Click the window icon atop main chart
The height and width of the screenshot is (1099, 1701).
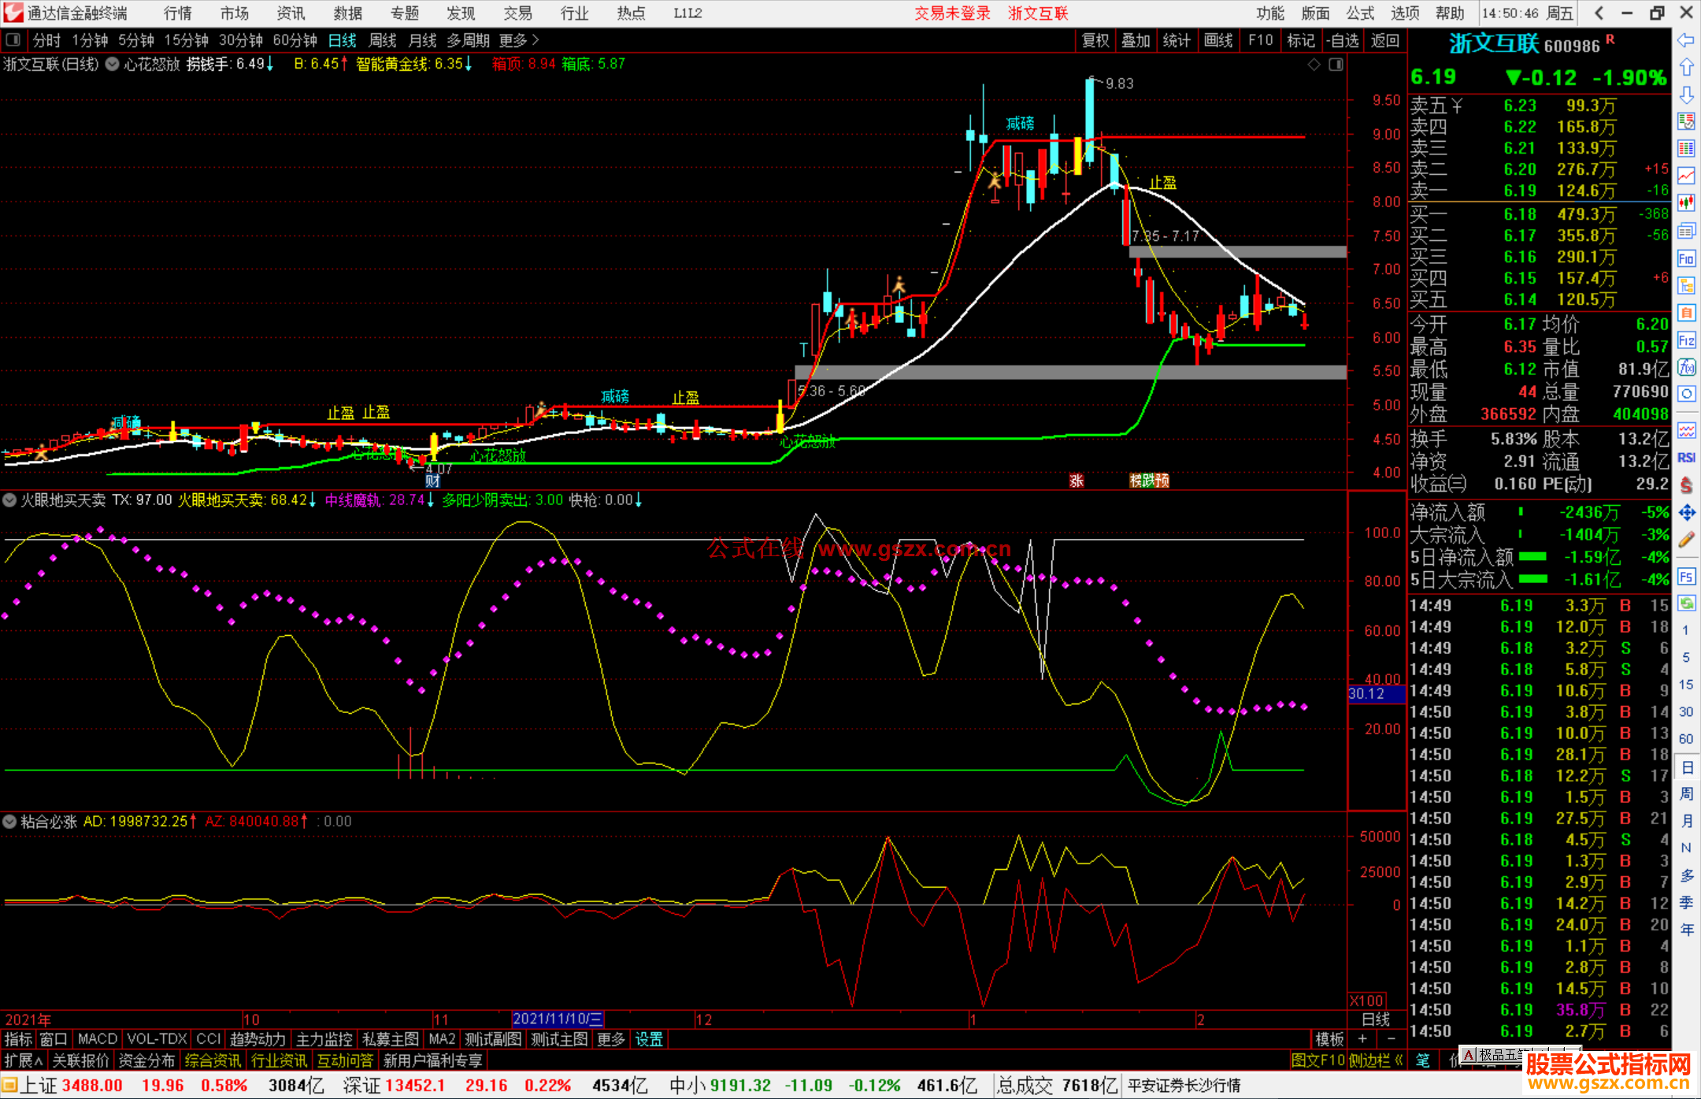(x=1336, y=65)
